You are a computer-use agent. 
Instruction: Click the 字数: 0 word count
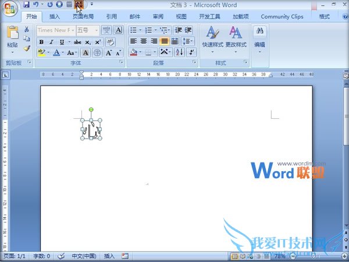[x=42, y=256]
